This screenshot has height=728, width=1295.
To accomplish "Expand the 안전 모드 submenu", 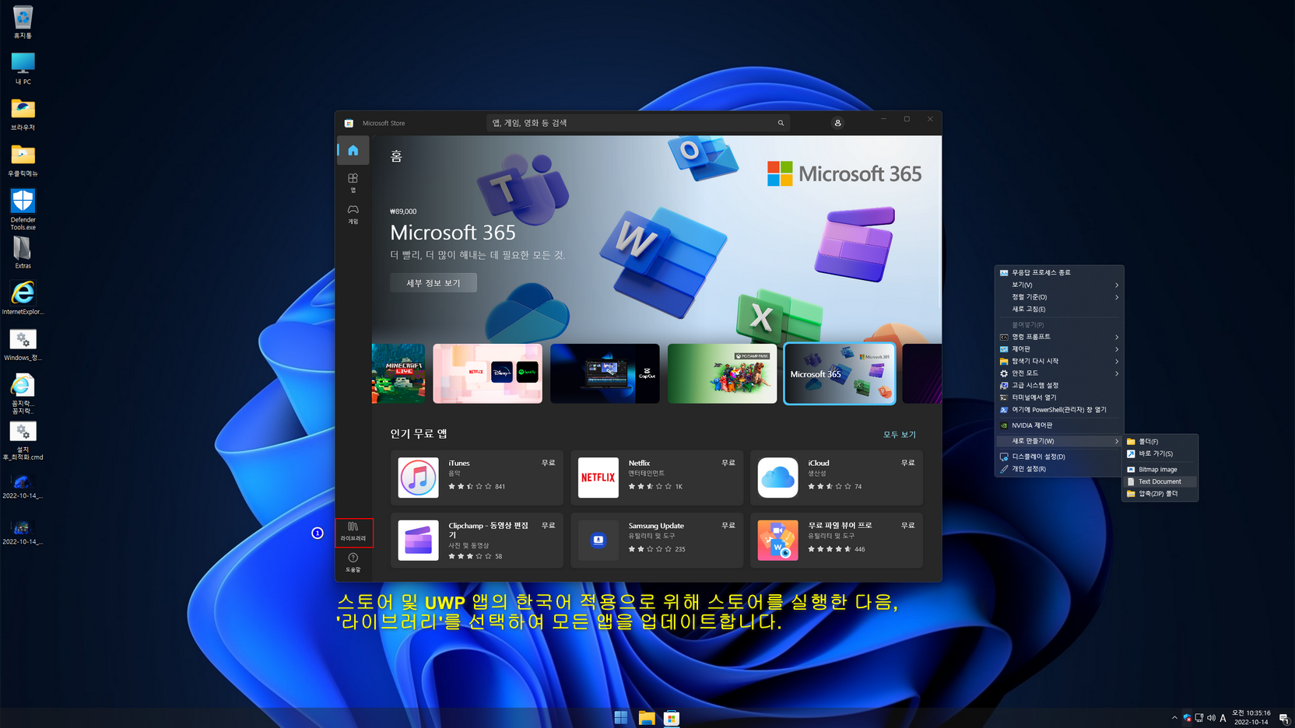I will (x=1059, y=373).
